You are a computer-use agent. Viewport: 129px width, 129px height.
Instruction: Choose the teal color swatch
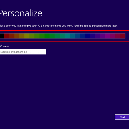(x=67, y=36)
